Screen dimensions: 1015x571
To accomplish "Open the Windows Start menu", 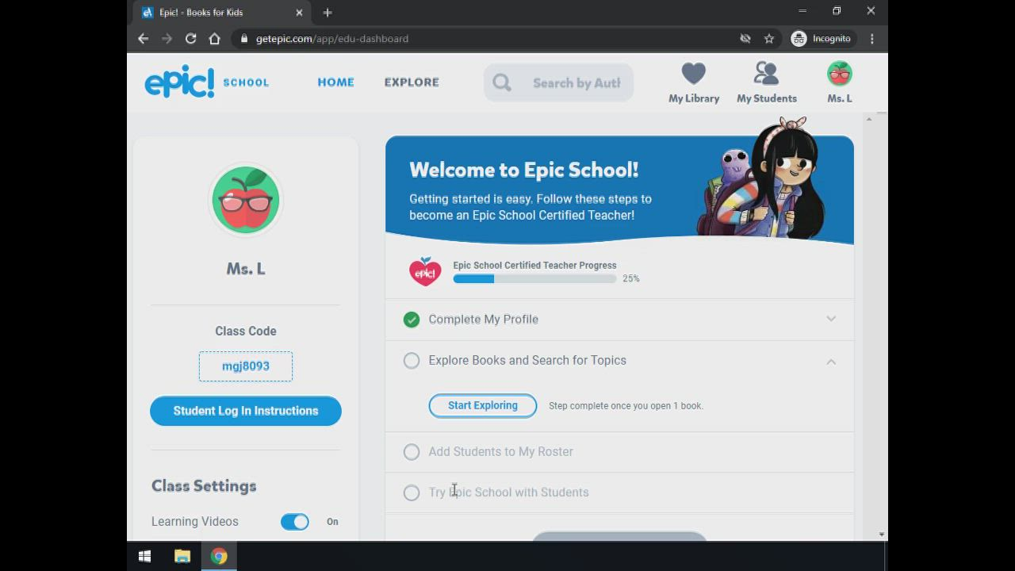I will tap(144, 557).
